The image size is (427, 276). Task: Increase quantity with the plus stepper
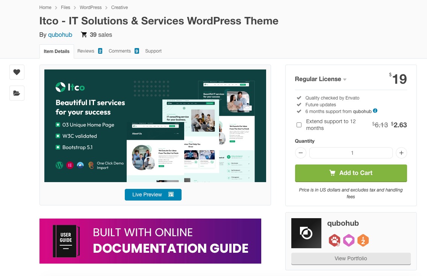pos(401,153)
